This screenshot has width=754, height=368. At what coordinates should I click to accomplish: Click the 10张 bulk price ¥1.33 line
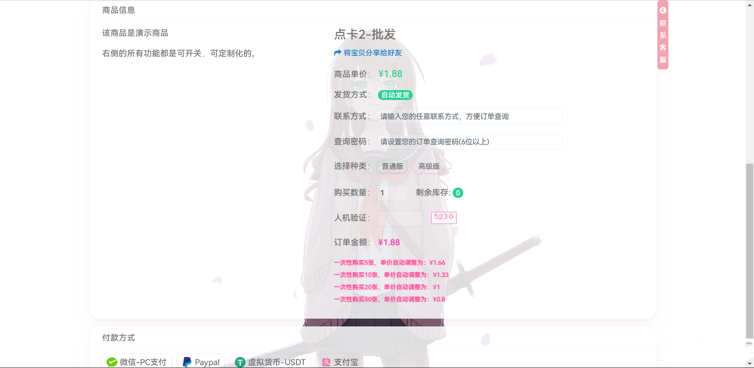[x=391, y=275]
